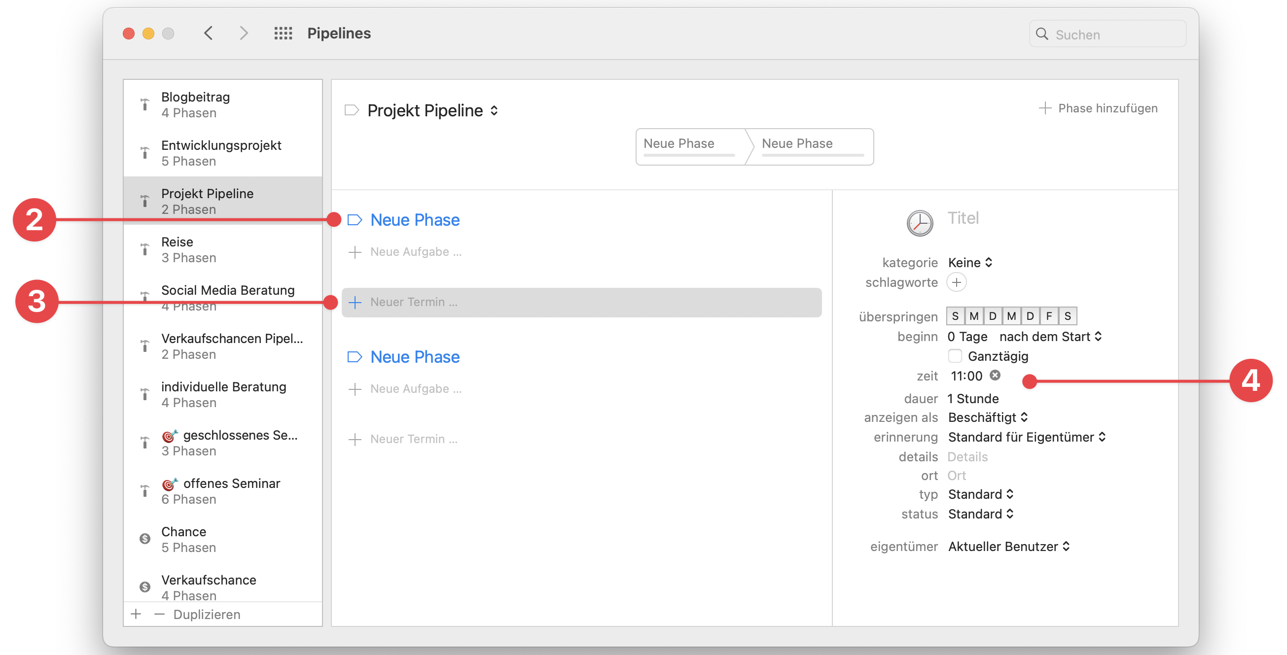
Task: Remove selected pipeline with the minus icon
Action: point(159,614)
